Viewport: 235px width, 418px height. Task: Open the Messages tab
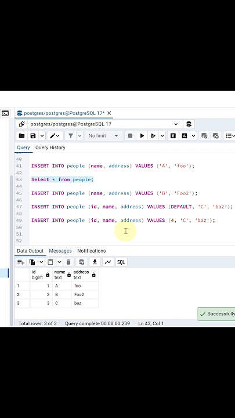[60, 251]
